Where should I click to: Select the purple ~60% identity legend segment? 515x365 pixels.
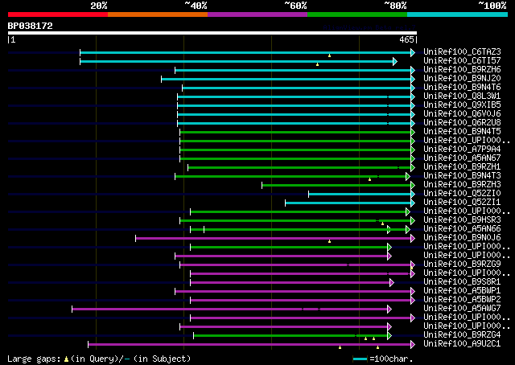click(257, 14)
